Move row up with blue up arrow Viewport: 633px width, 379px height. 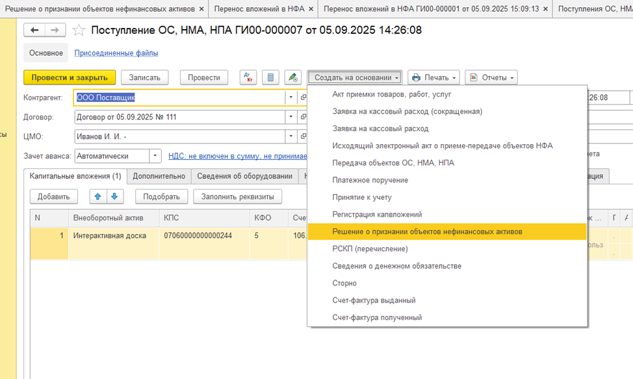(97, 197)
